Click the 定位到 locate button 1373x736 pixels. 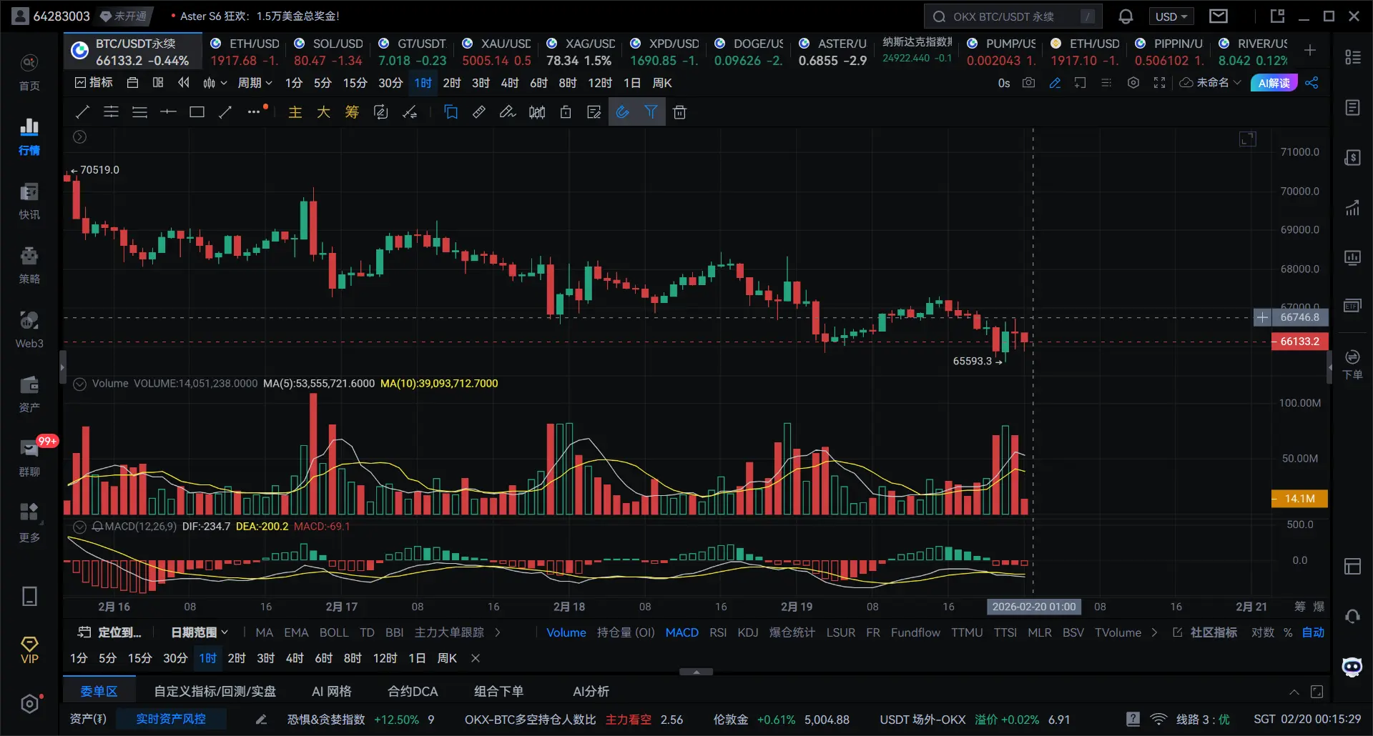click(110, 632)
